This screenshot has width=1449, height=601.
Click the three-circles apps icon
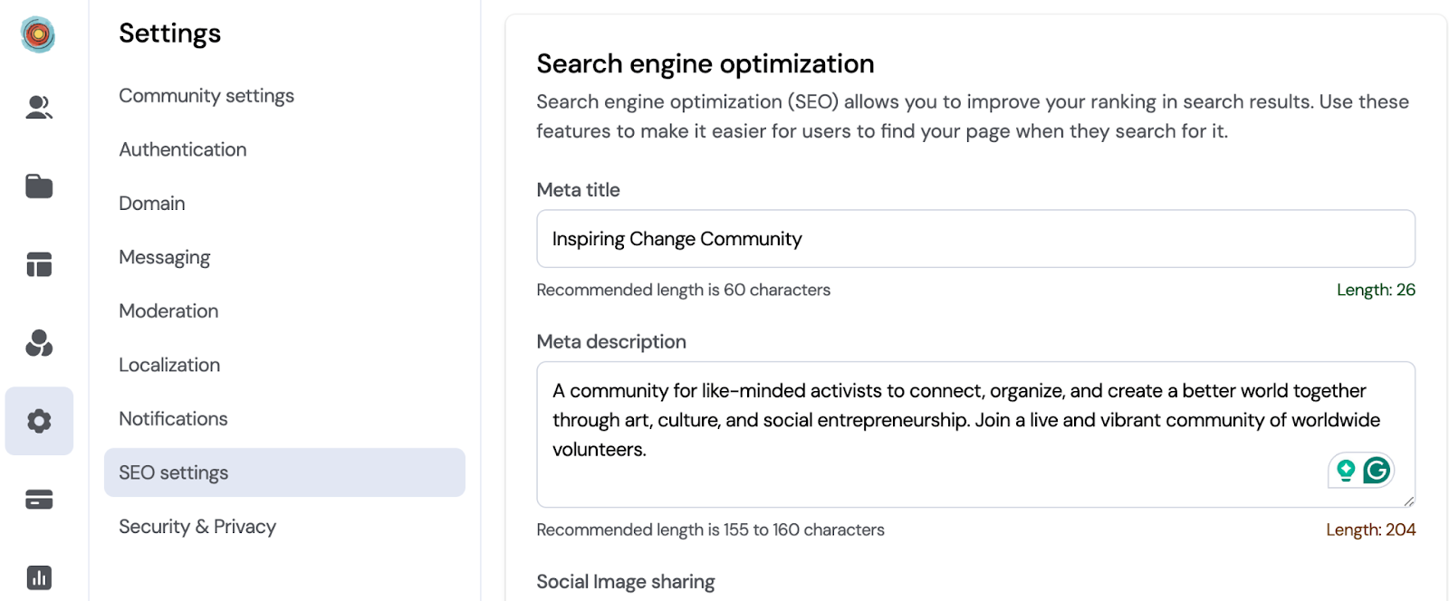(39, 343)
